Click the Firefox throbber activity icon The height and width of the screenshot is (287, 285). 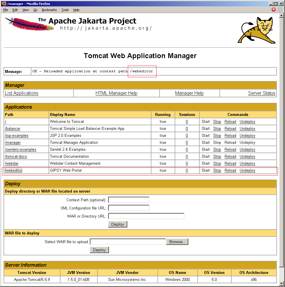click(x=280, y=10)
